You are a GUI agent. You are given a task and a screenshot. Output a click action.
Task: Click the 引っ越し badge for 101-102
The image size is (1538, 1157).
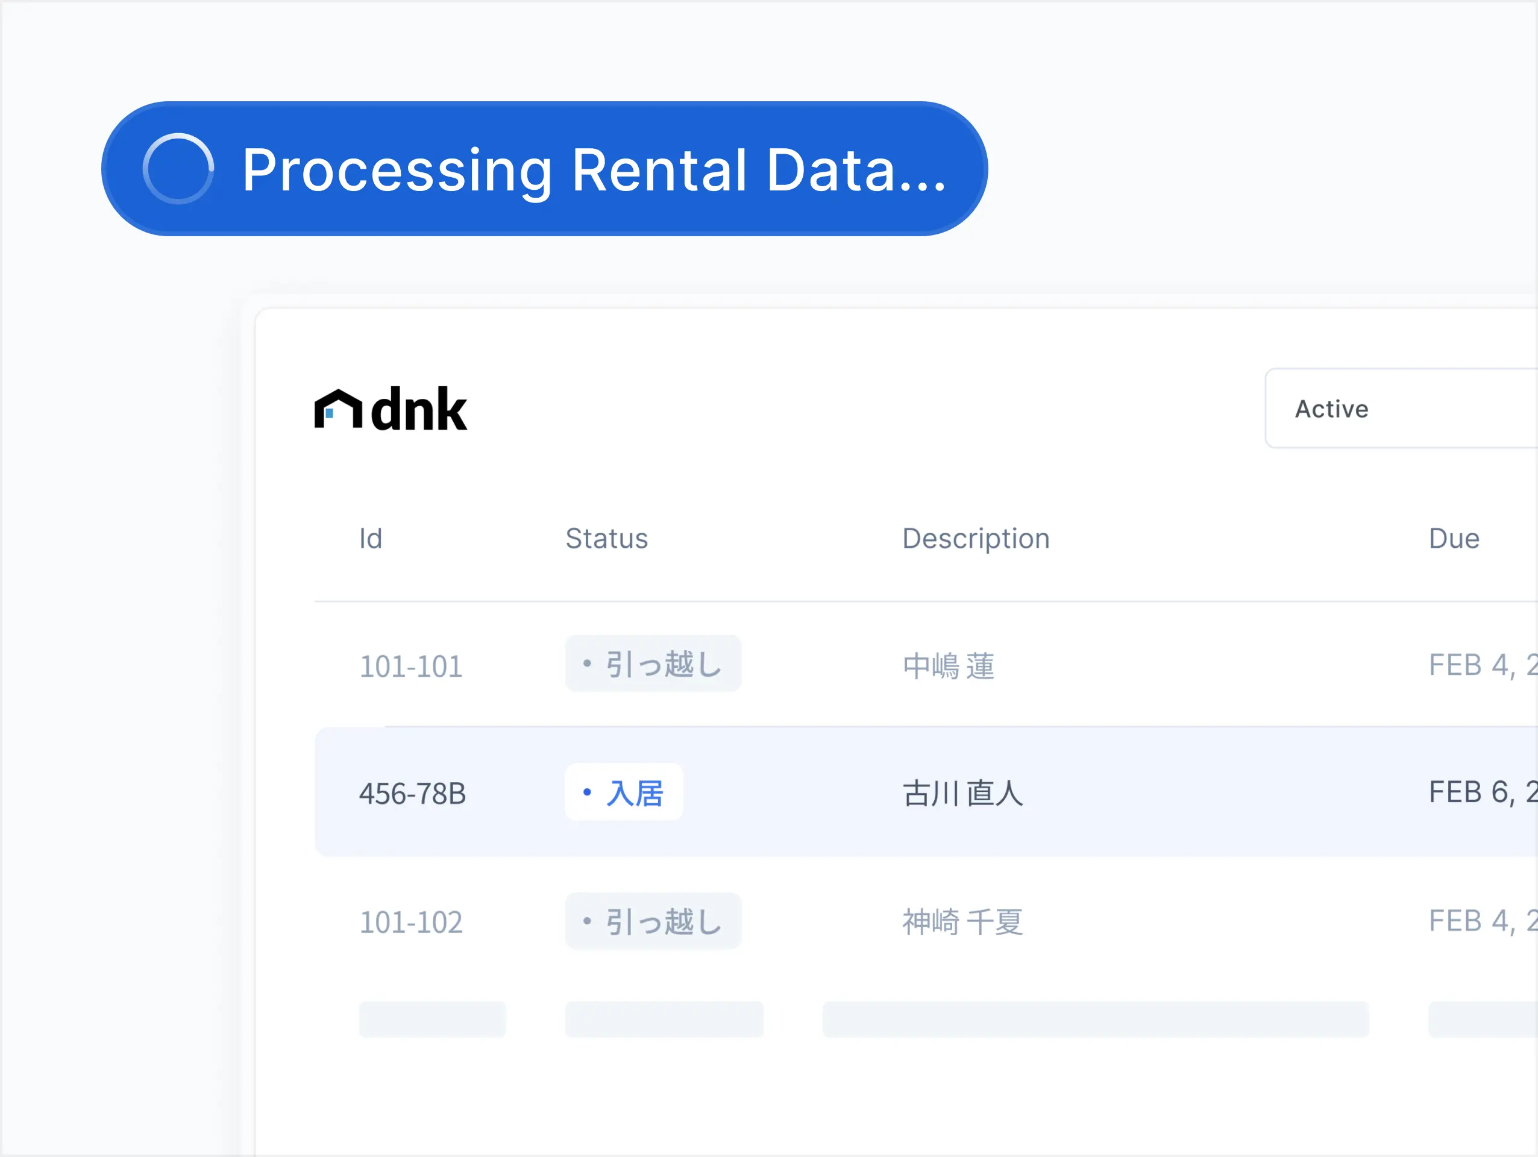653,921
